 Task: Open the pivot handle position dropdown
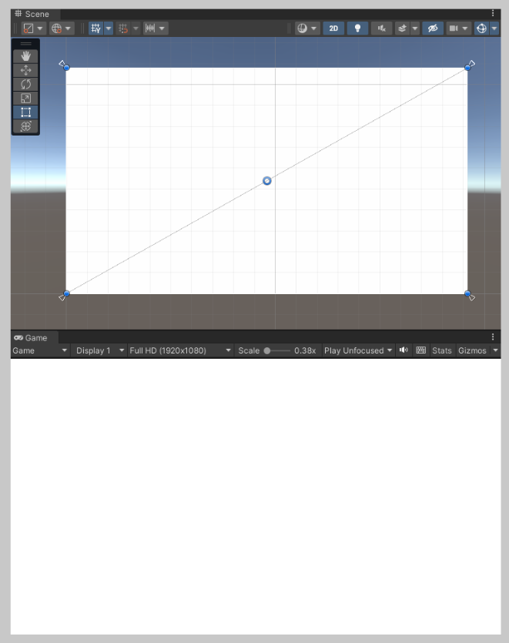(x=40, y=28)
